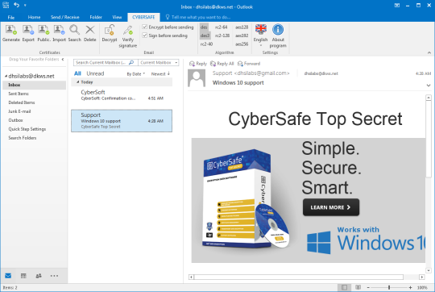Toggle Sign before sending checkbox

[x=144, y=35]
